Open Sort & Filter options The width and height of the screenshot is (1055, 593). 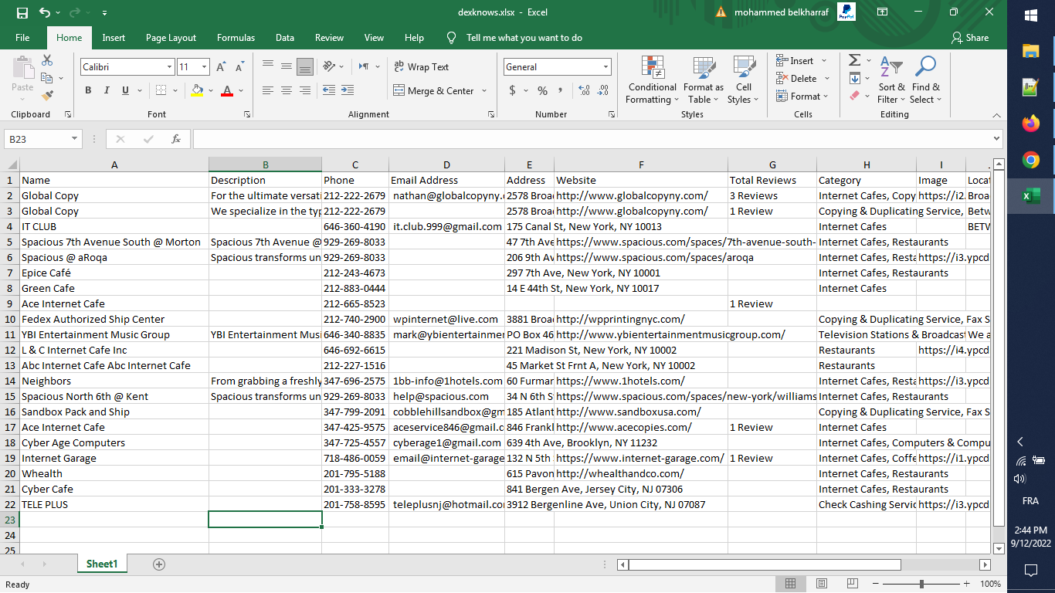891,80
